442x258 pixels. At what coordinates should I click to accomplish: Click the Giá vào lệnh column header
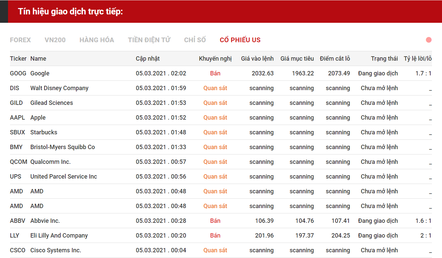(257, 59)
